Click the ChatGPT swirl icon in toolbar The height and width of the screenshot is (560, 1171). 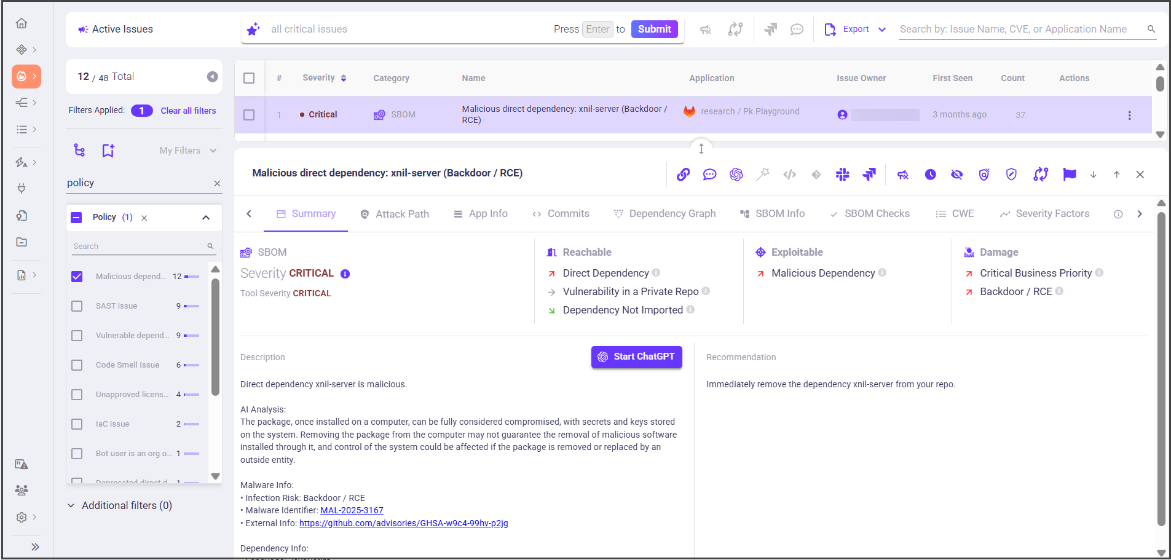[x=736, y=175]
